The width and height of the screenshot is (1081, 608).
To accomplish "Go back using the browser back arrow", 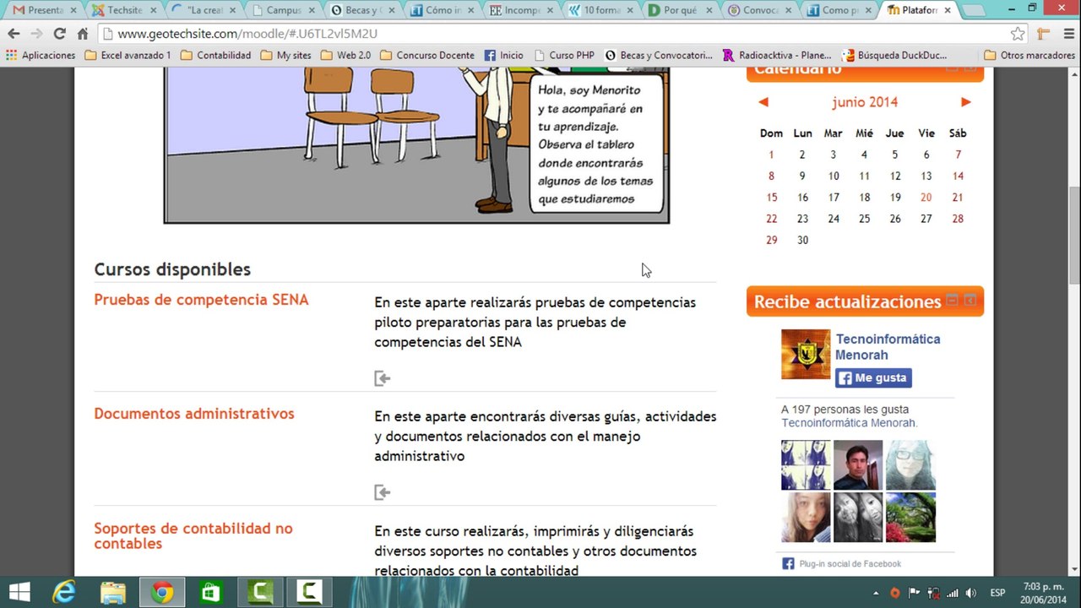I will (x=14, y=34).
